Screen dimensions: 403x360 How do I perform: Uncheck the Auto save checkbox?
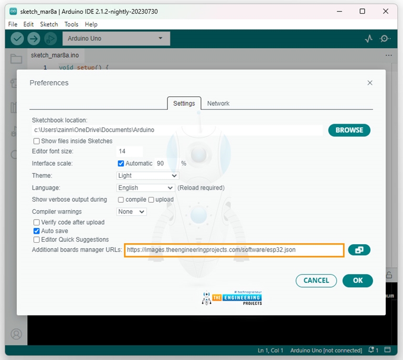click(x=37, y=231)
